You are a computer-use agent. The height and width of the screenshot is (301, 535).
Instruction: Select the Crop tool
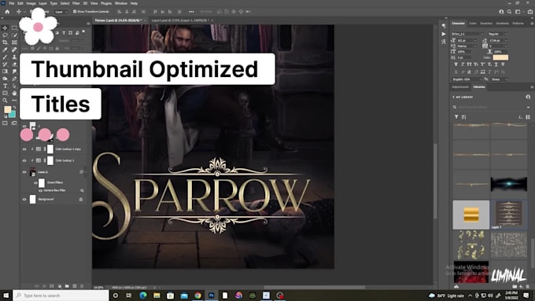5,42
